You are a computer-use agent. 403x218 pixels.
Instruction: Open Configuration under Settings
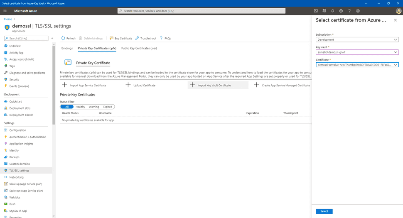point(17,130)
